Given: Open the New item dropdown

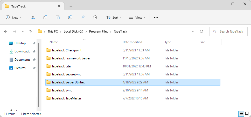Looking at the screenshot, I should 13,17.
